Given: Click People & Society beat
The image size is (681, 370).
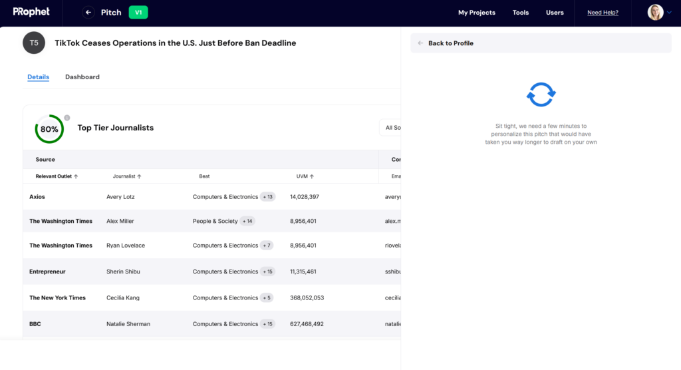Looking at the screenshot, I should tap(215, 221).
